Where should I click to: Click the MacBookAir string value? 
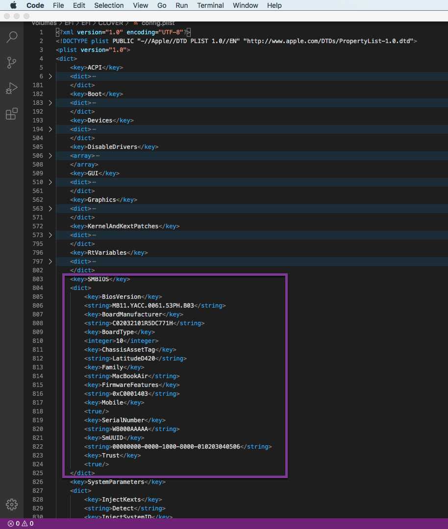(x=130, y=376)
